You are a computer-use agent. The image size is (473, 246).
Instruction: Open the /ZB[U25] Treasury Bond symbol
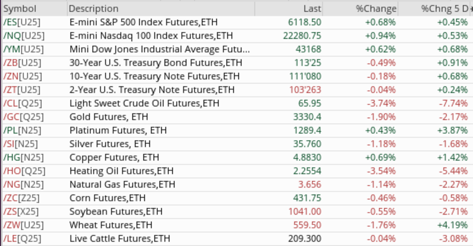coord(22,63)
